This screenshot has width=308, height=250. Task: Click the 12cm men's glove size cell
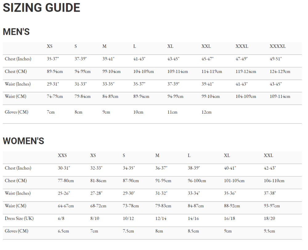206,112
